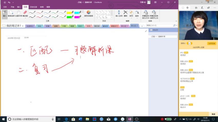Choose the ellipse shape
This screenshot has height=122, width=218.
[x=103, y=14]
